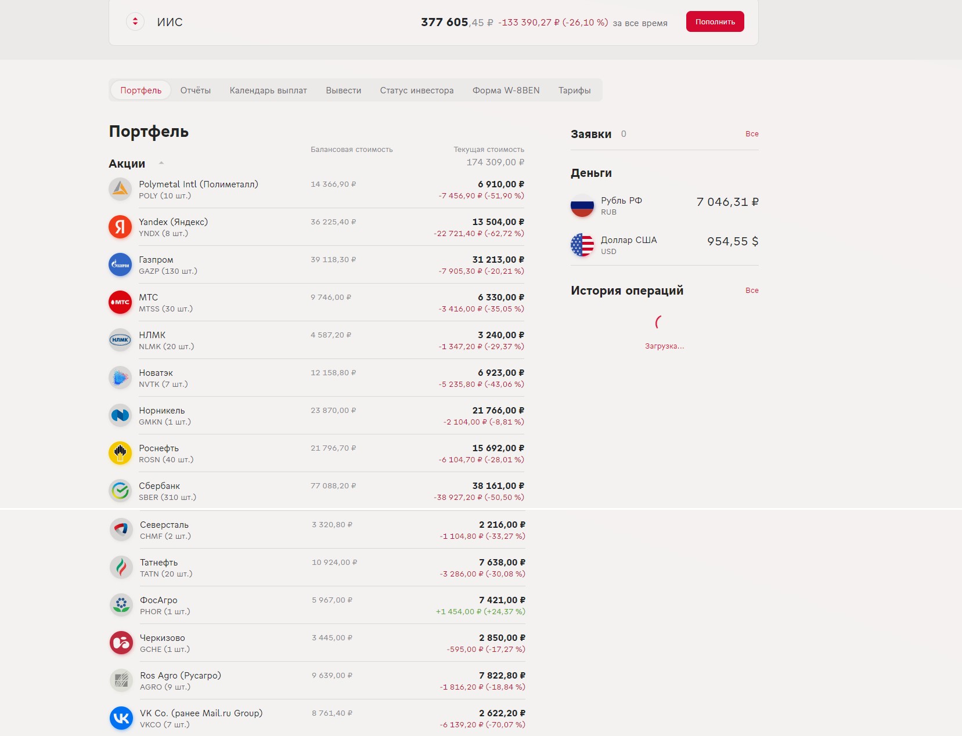Click НЛМК ticker NLMK (20 шт.)
Image resolution: width=962 pixels, height=736 pixels.
[x=167, y=346]
